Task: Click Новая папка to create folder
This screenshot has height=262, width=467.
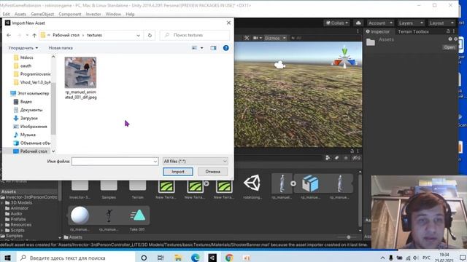Action: (x=61, y=48)
